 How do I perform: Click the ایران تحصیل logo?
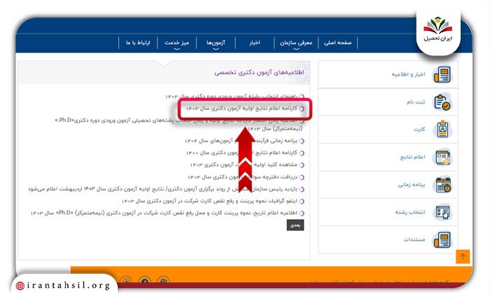[x=437, y=31]
